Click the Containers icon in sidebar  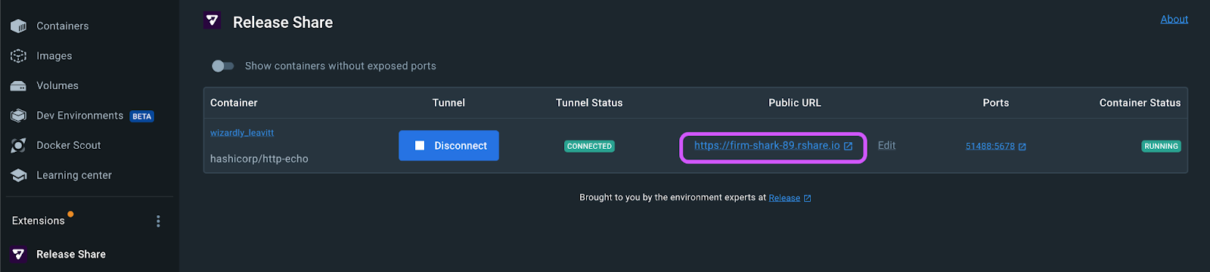pos(18,26)
